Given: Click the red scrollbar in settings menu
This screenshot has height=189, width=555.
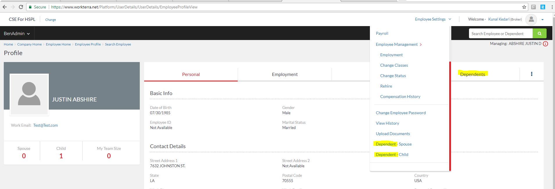Looking at the screenshot, I should coord(450,116).
